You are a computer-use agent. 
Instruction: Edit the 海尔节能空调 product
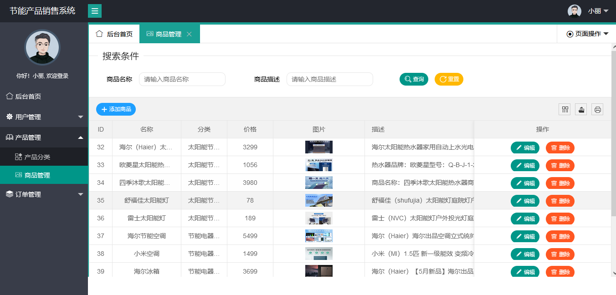coord(525,236)
